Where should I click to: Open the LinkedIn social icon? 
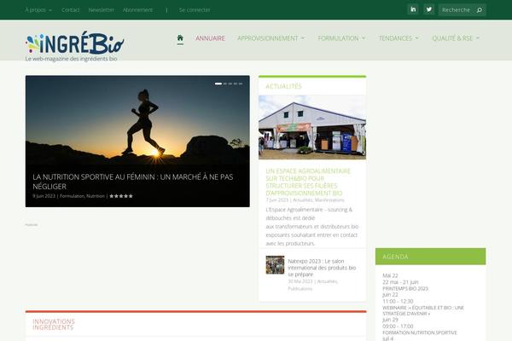click(413, 9)
